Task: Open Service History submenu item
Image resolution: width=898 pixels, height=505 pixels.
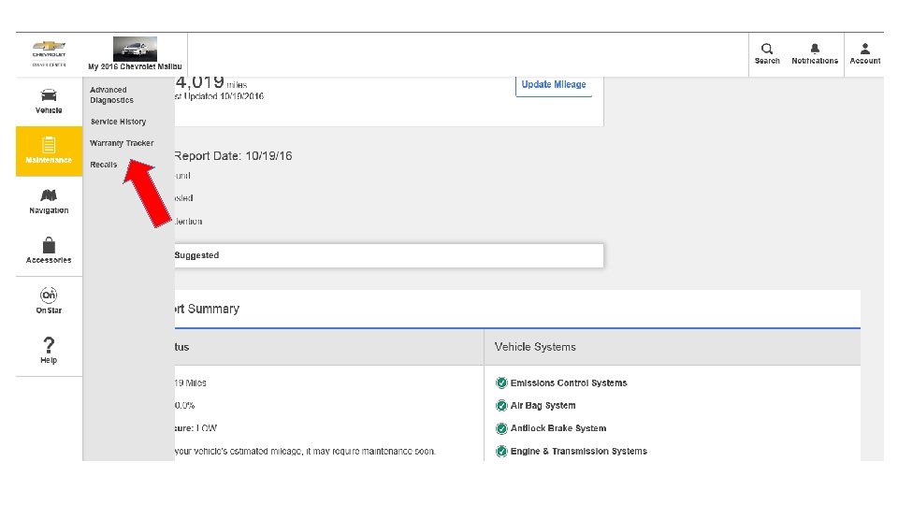Action: pos(118,122)
